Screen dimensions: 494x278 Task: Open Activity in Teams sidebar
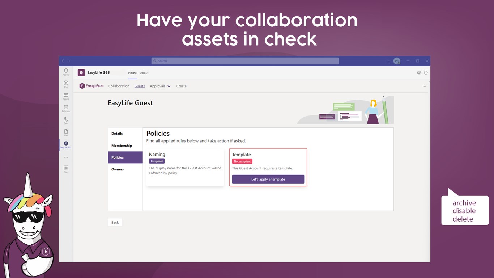pyautogui.click(x=66, y=72)
